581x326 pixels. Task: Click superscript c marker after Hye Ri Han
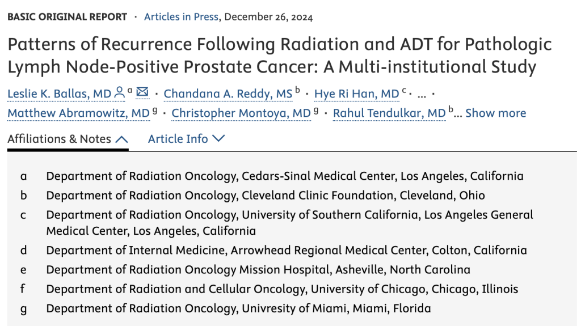[x=404, y=90]
